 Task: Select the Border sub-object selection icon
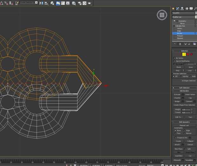coord(184,54)
